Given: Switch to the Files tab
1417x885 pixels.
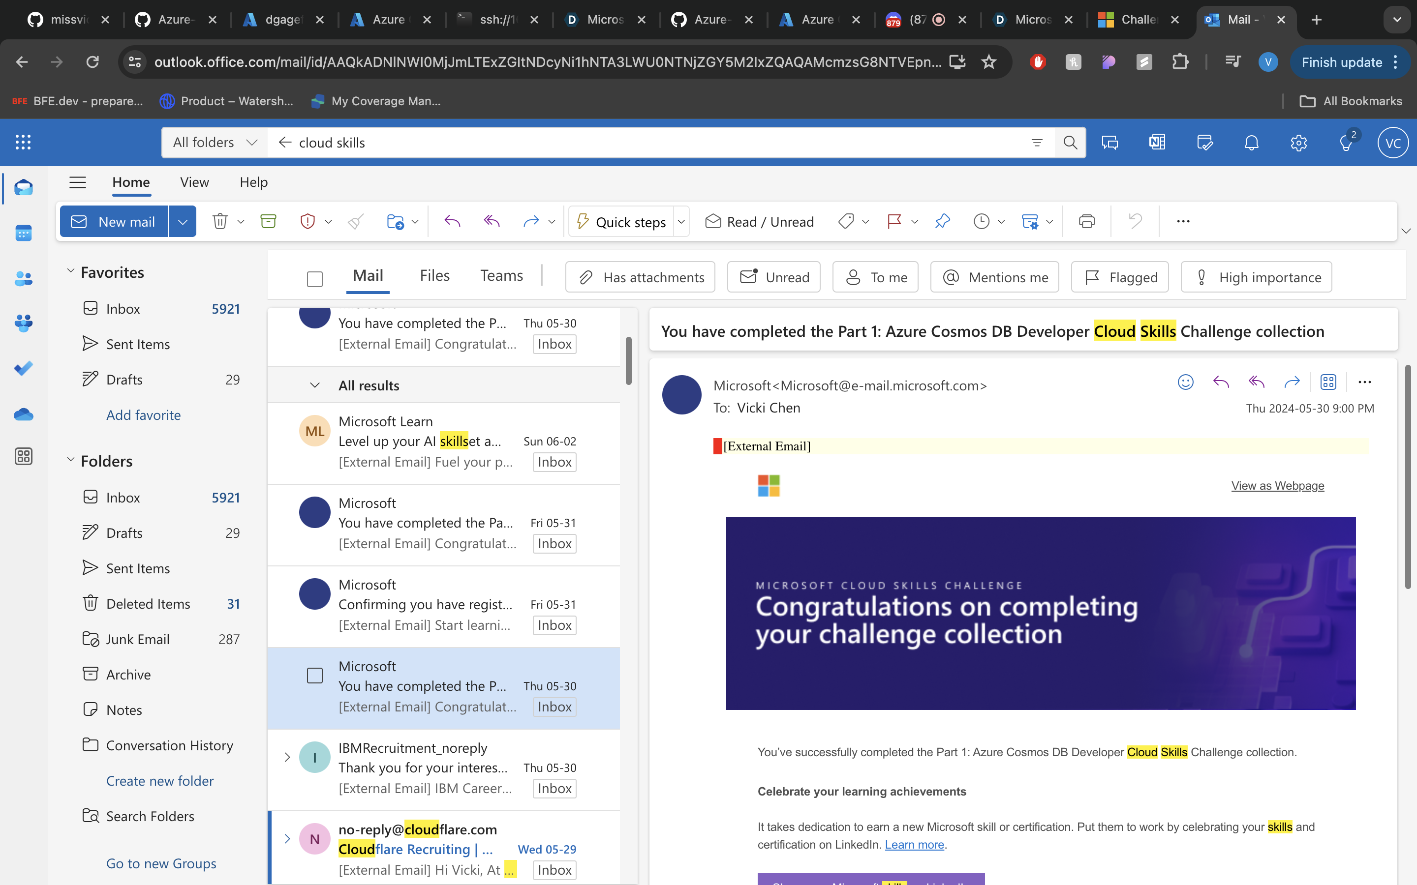Looking at the screenshot, I should coord(434,276).
